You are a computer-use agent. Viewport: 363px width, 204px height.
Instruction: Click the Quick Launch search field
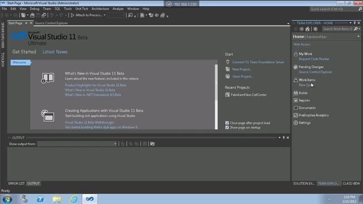pos(334,9)
